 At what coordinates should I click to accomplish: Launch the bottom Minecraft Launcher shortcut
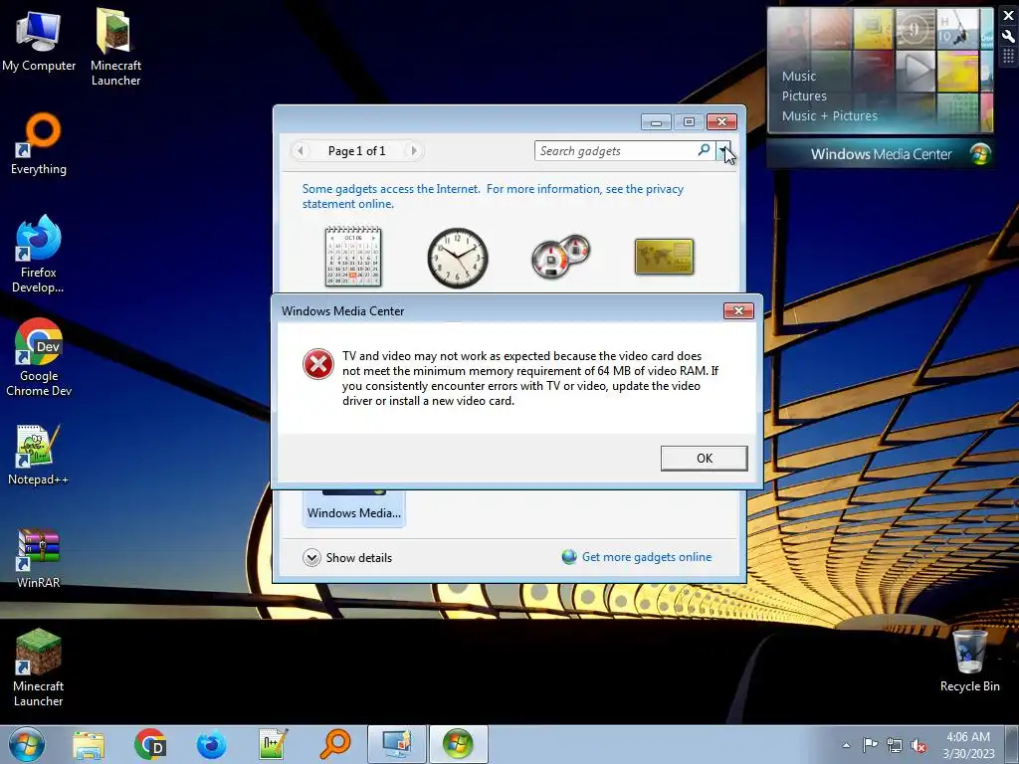39,668
